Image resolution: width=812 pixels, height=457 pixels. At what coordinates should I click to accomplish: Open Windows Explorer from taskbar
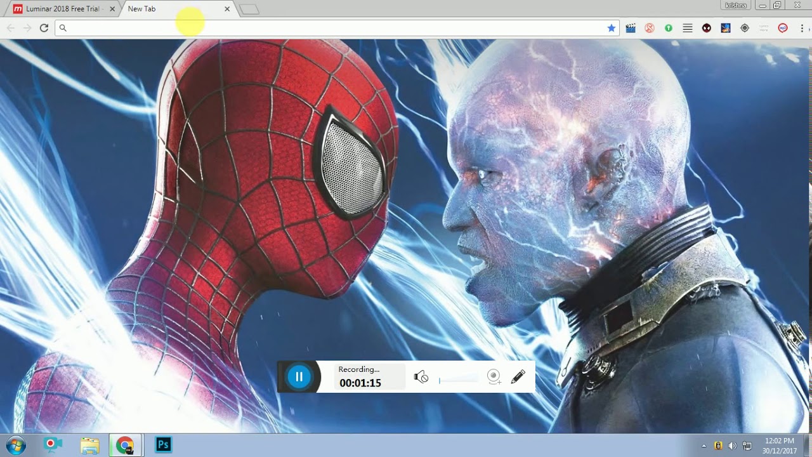point(90,445)
